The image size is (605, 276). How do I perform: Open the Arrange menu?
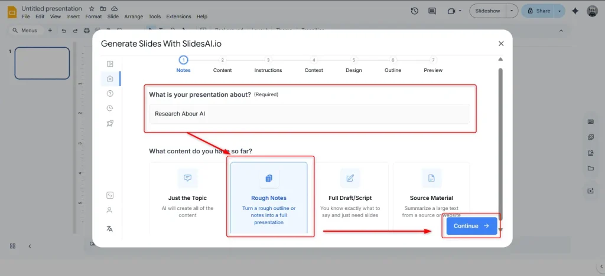point(134,17)
